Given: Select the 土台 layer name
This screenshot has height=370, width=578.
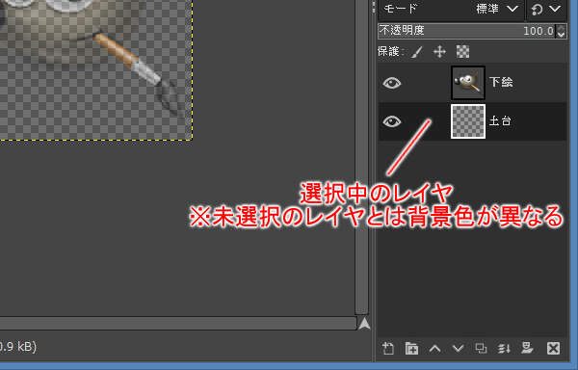Looking at the screenshot, I should 500,120.
